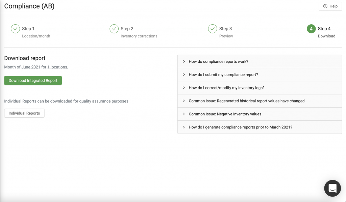
Task: Click the Step 2 checkmark circle
Action: (114, 29)
